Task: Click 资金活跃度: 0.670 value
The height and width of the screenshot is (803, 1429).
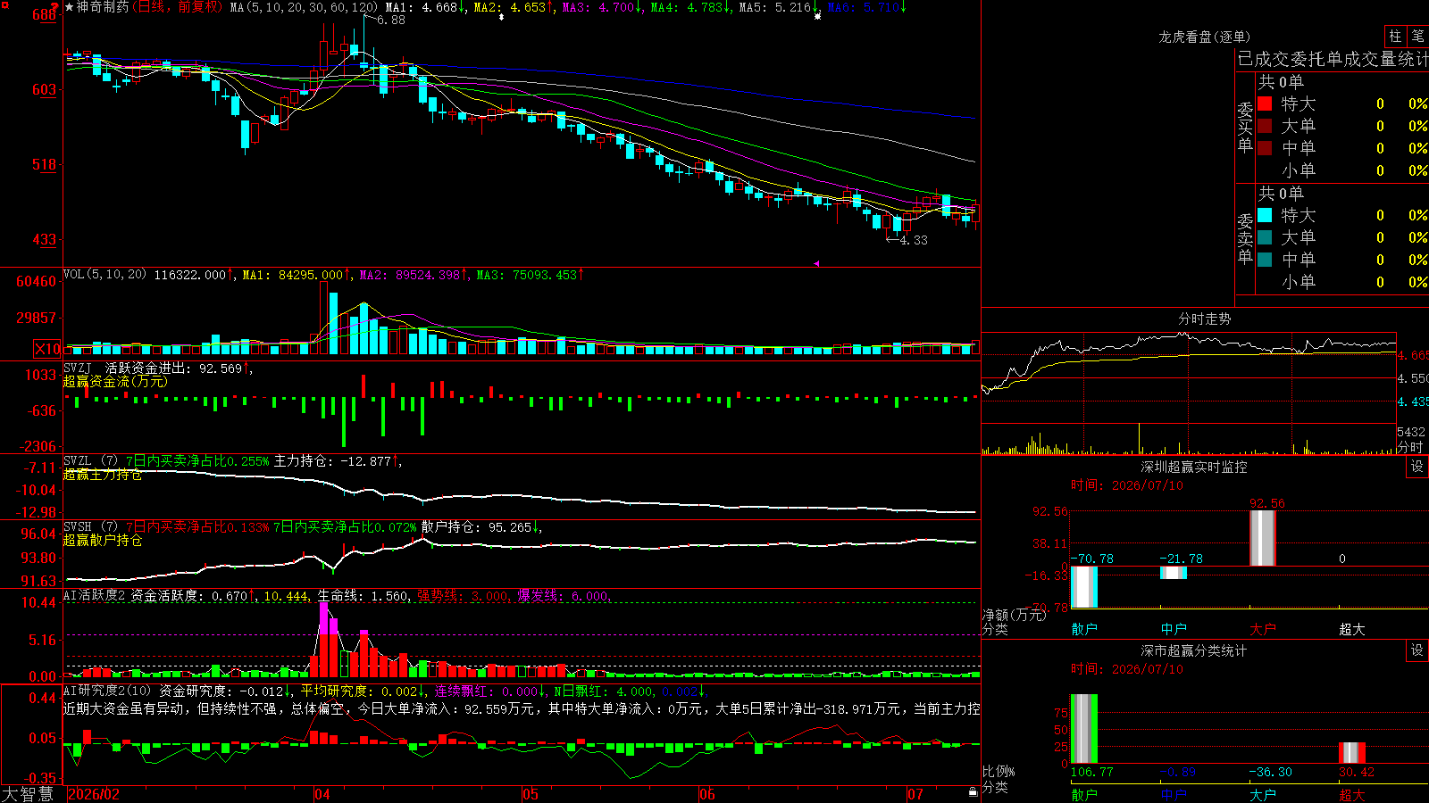Action: [192, 595]
